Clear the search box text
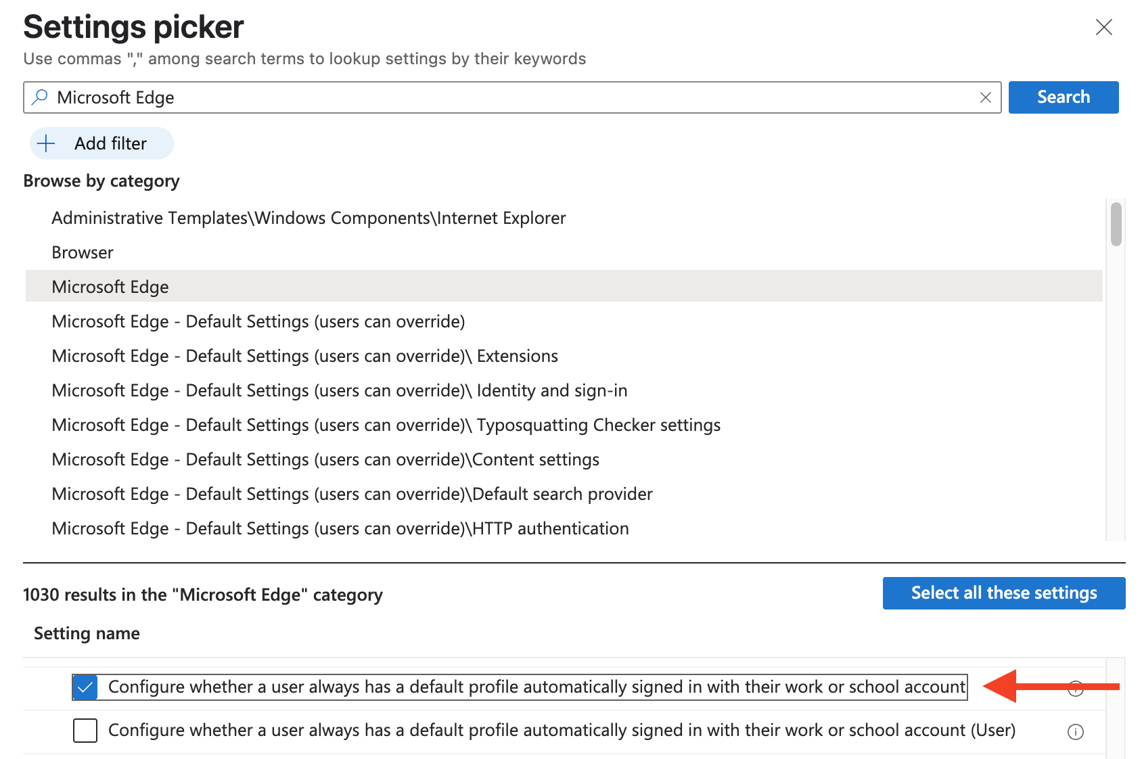Screen dimensions: 1142x759 pos(985,97)
